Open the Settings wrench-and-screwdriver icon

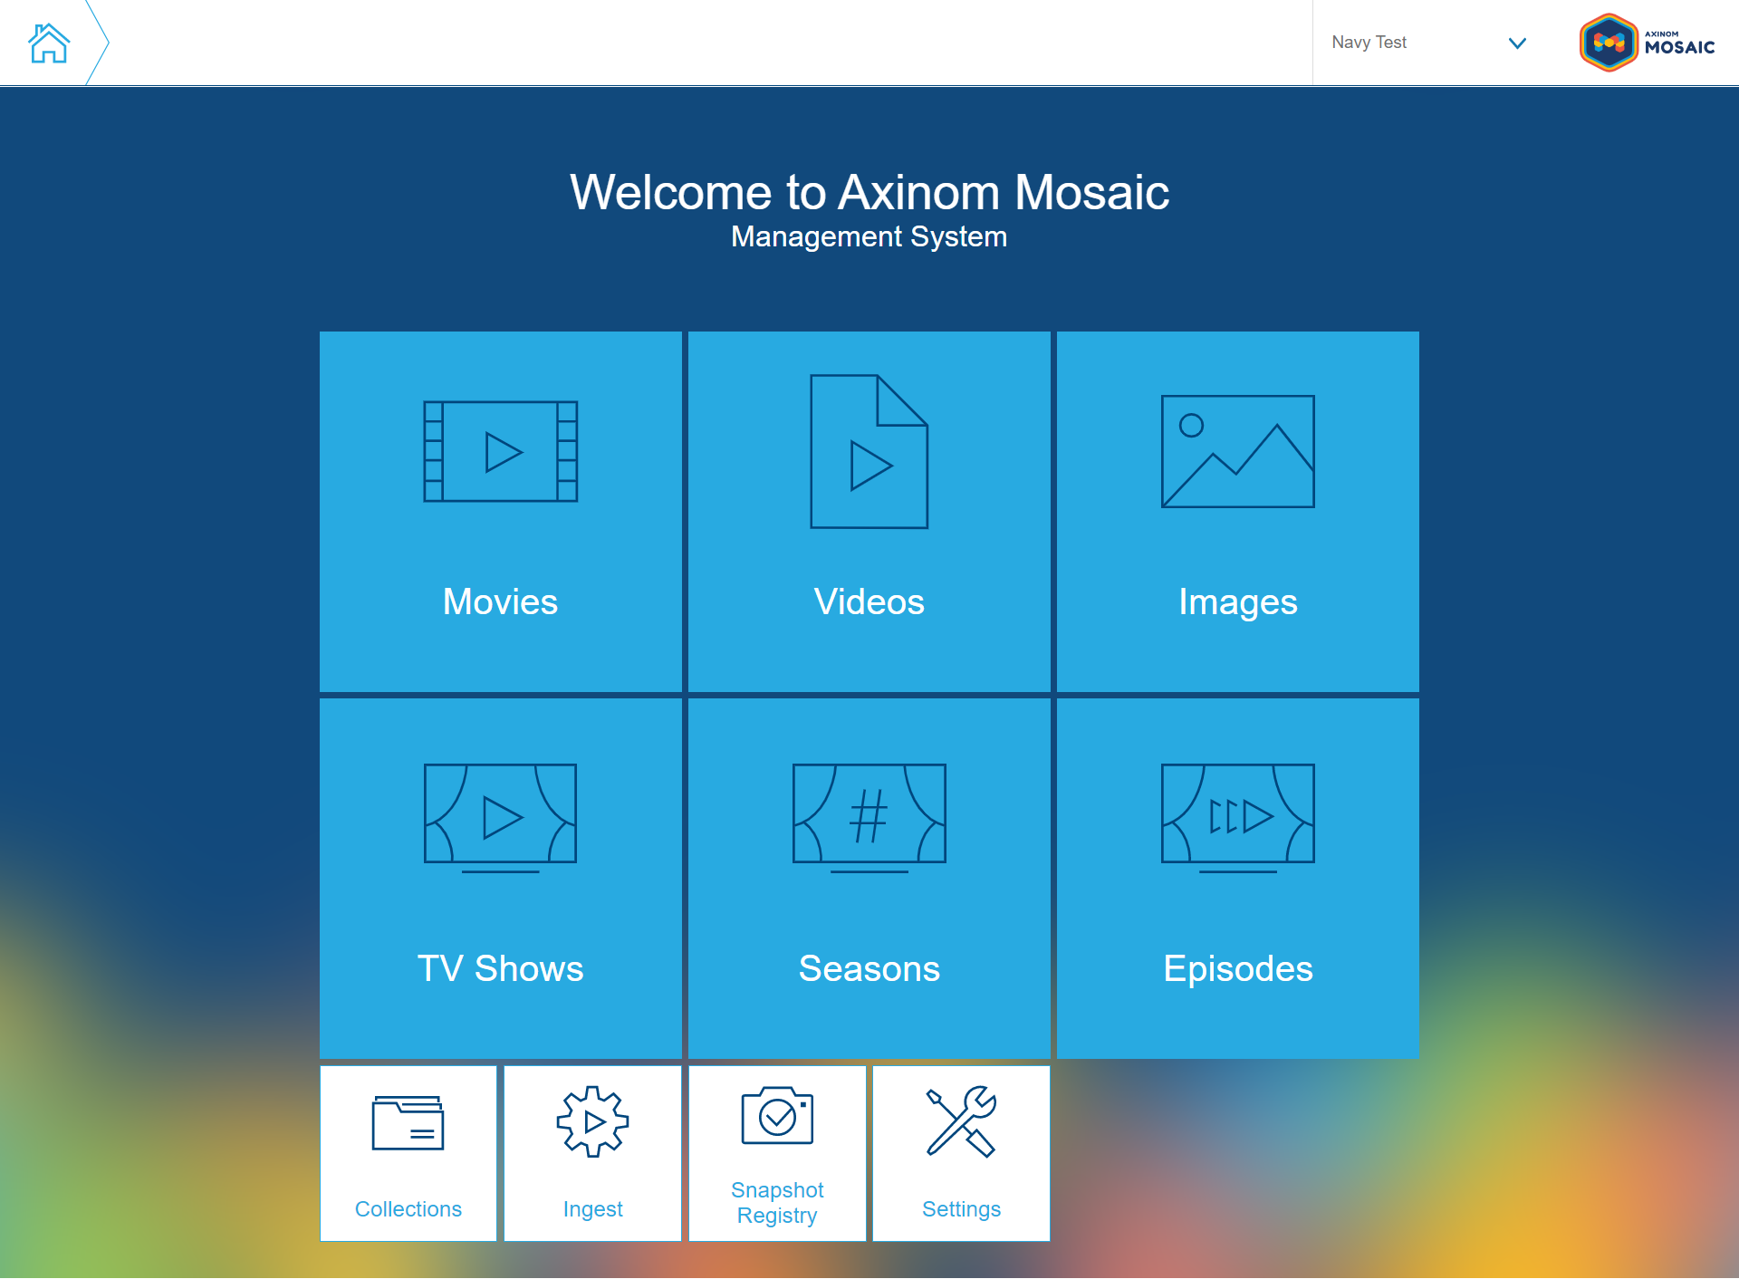[961, 1121]
